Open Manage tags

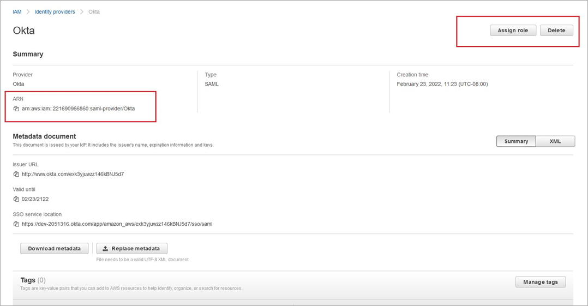point(541,282)
